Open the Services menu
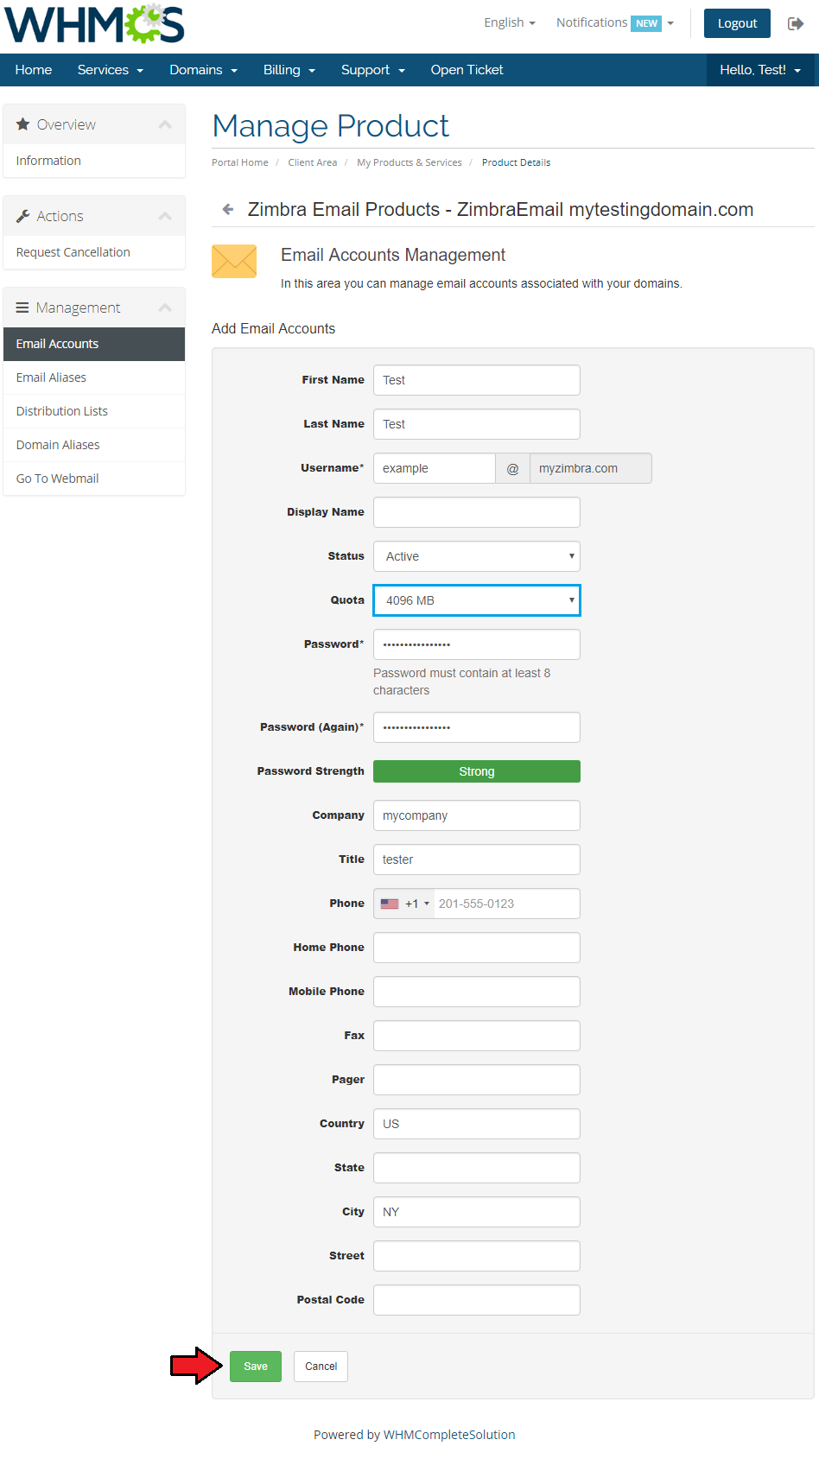This screenshot has height=1465, width=819. (x=111, y=70)
